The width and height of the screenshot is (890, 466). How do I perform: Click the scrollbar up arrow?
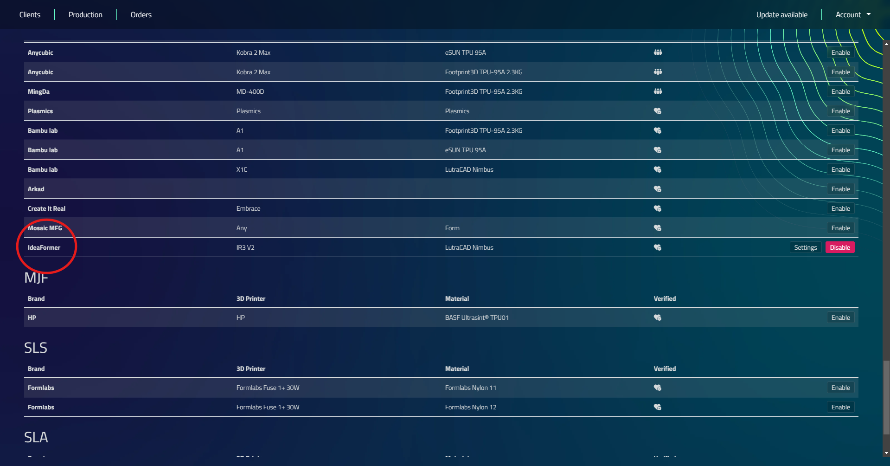pos(886,44)
